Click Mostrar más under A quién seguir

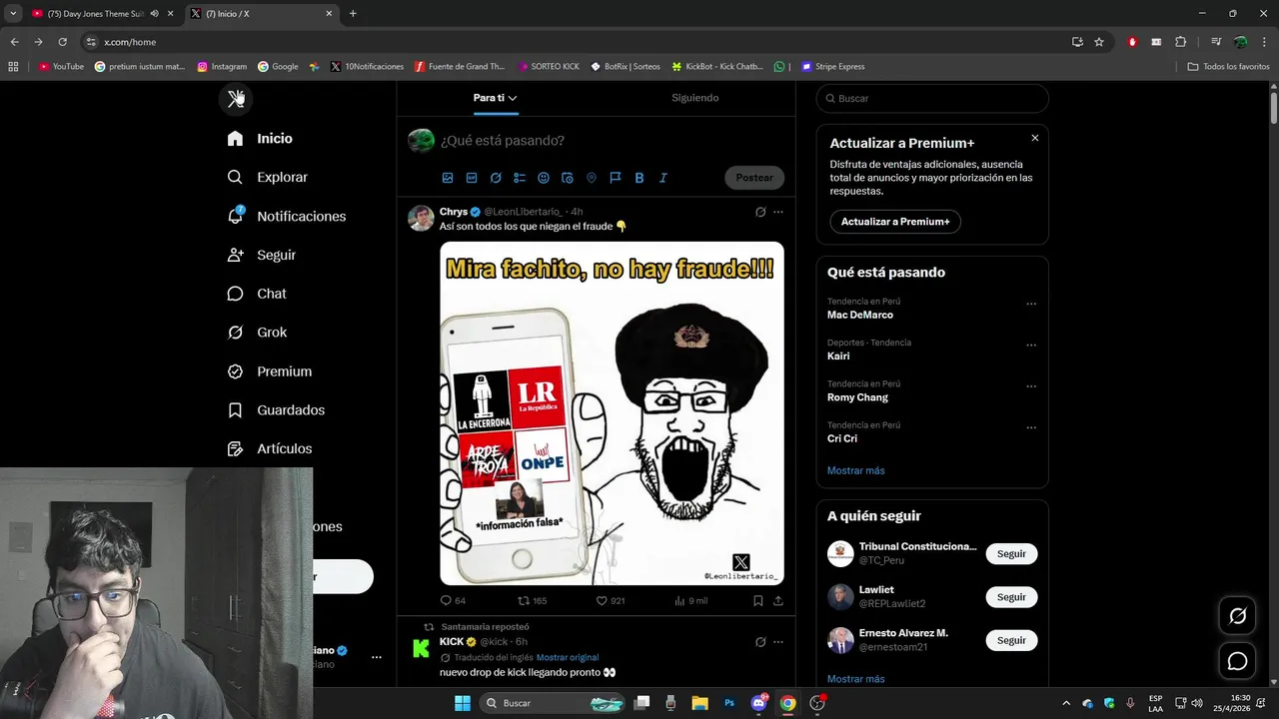[x=856, y=679]
